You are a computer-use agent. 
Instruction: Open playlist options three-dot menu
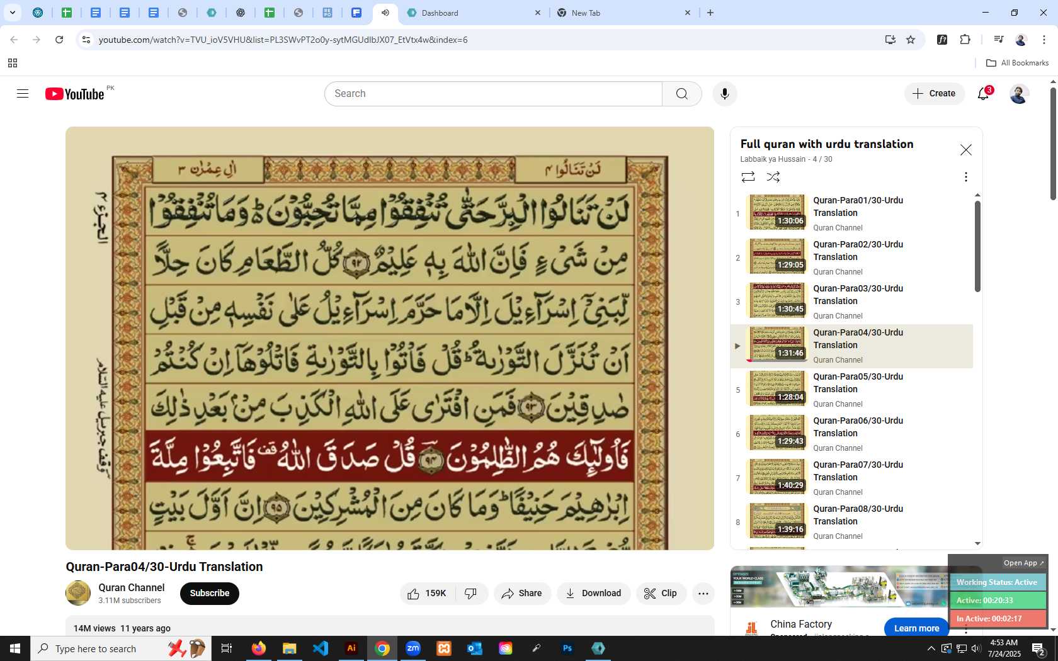965,177
